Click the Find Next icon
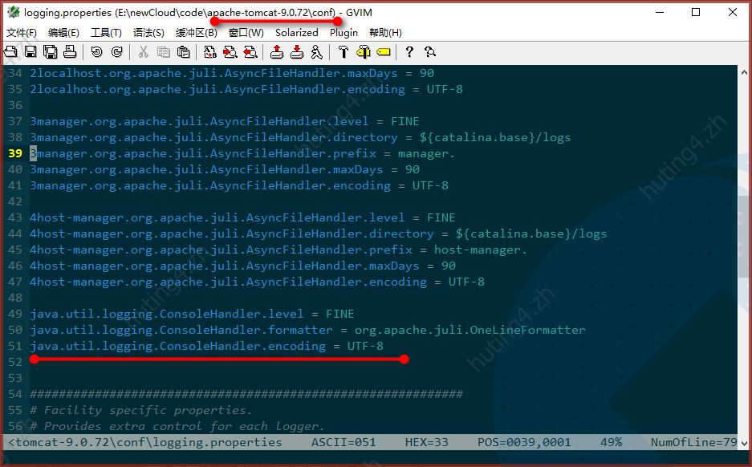This screenshot has height=467, width=752. [230, 52]
